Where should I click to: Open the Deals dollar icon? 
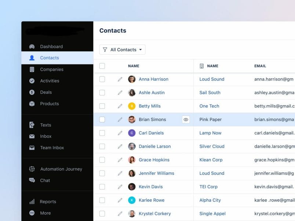point(32,92)
